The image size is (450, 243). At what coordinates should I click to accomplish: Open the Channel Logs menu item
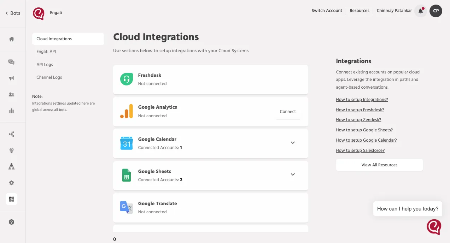(49, 77)
